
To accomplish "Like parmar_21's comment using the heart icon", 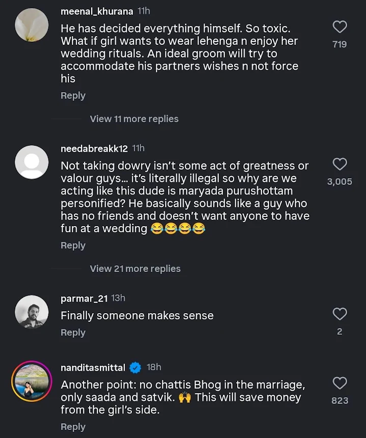I will tap(340, 314).
